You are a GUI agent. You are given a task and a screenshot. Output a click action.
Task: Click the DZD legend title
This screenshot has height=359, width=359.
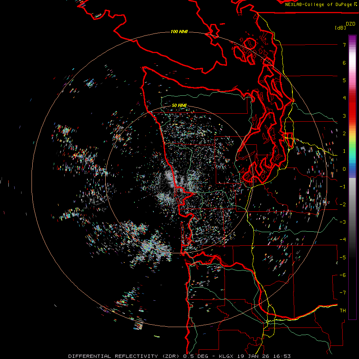coord(351,24)
